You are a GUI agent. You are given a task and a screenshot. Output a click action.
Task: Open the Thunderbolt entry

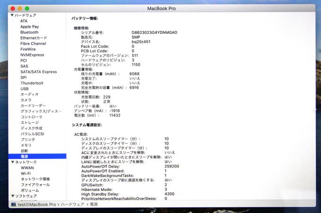pos(32,83)
